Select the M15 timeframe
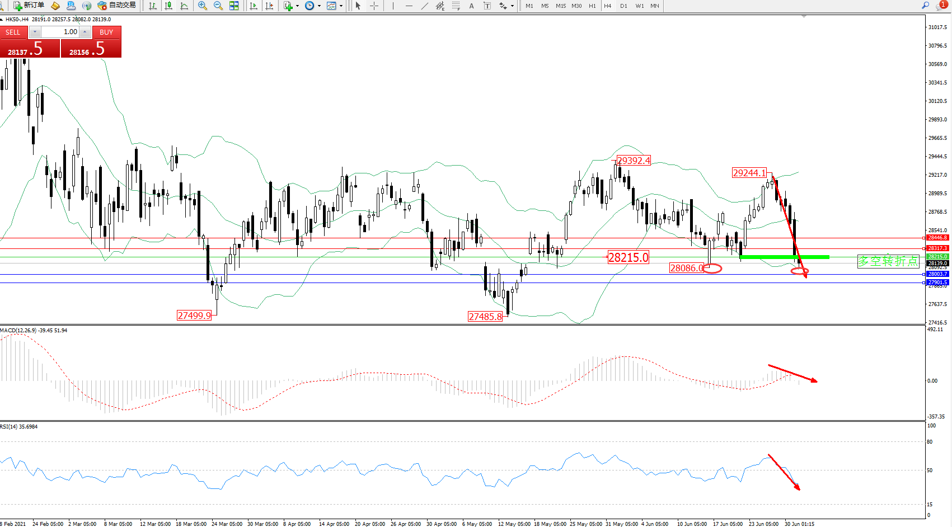Screen dimensions: 952x527 click(560, 6)
